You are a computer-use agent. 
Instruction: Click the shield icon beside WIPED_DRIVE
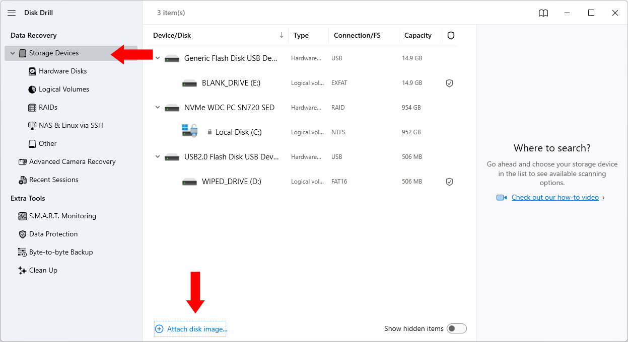click(449, 182)
